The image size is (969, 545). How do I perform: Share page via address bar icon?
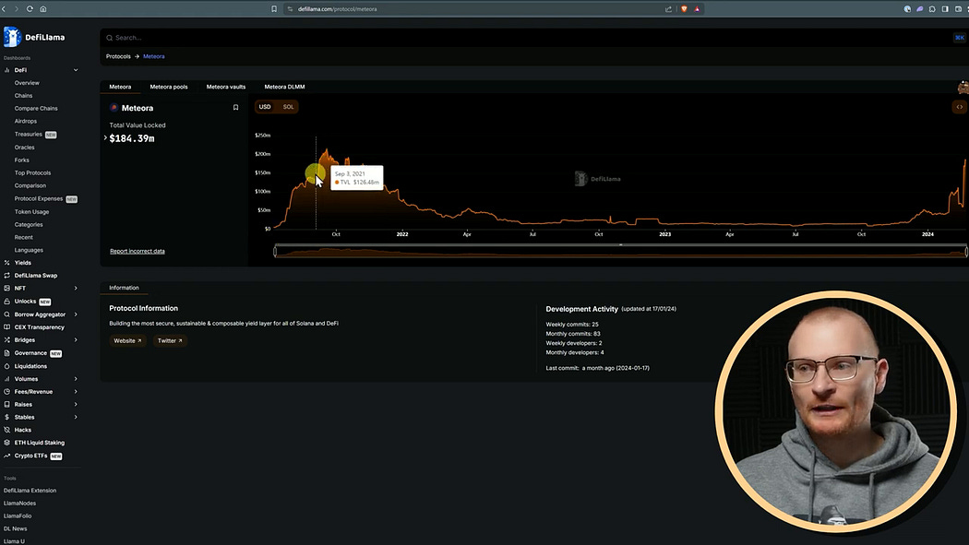(668, 8)
